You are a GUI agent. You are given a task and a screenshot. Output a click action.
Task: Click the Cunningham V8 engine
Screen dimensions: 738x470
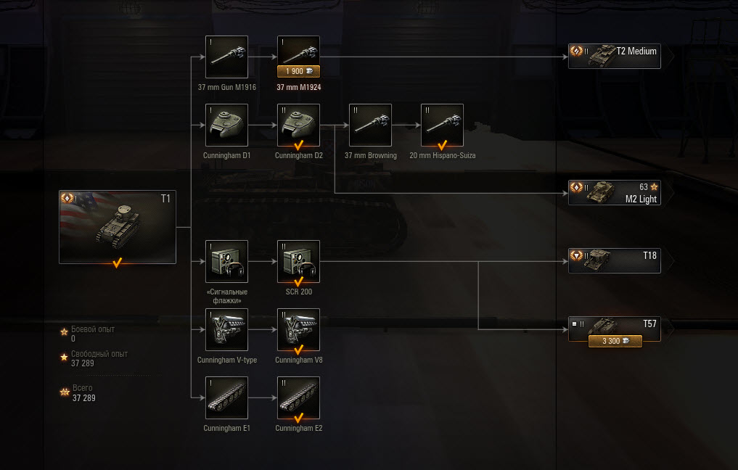click(298, 330)
